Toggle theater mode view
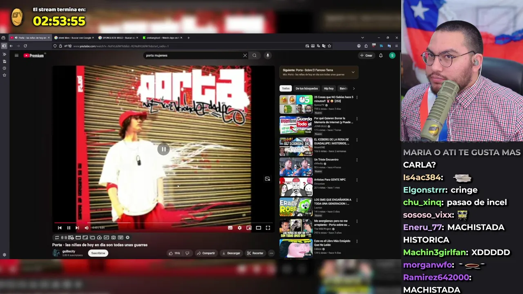The height and width of the screenshot is (294, 523). pyautogui.click(x=258, y=228)
